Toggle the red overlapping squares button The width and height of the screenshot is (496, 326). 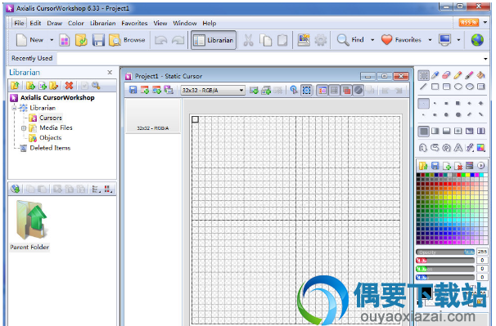click(x=347, y=91)
